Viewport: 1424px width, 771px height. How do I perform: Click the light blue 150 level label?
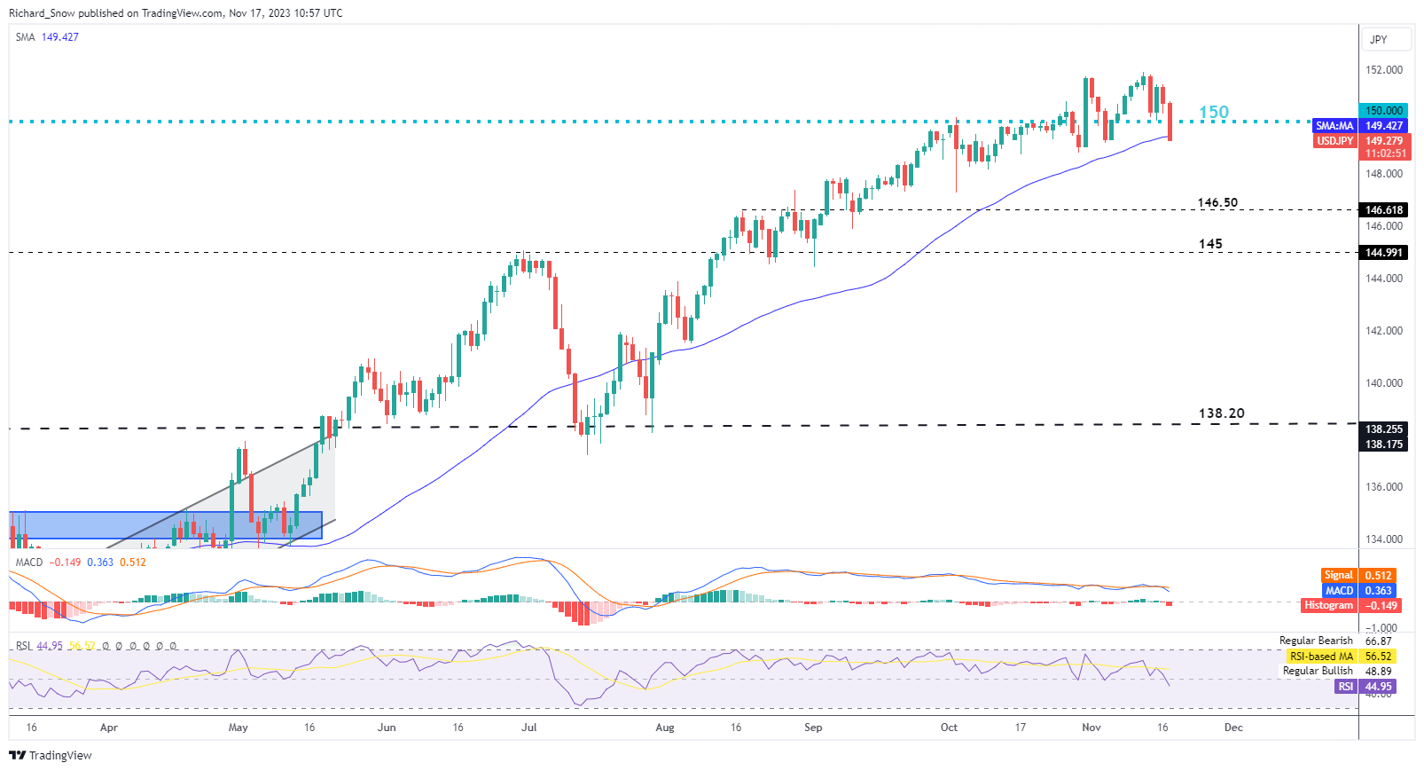[x=1214, y=112]
